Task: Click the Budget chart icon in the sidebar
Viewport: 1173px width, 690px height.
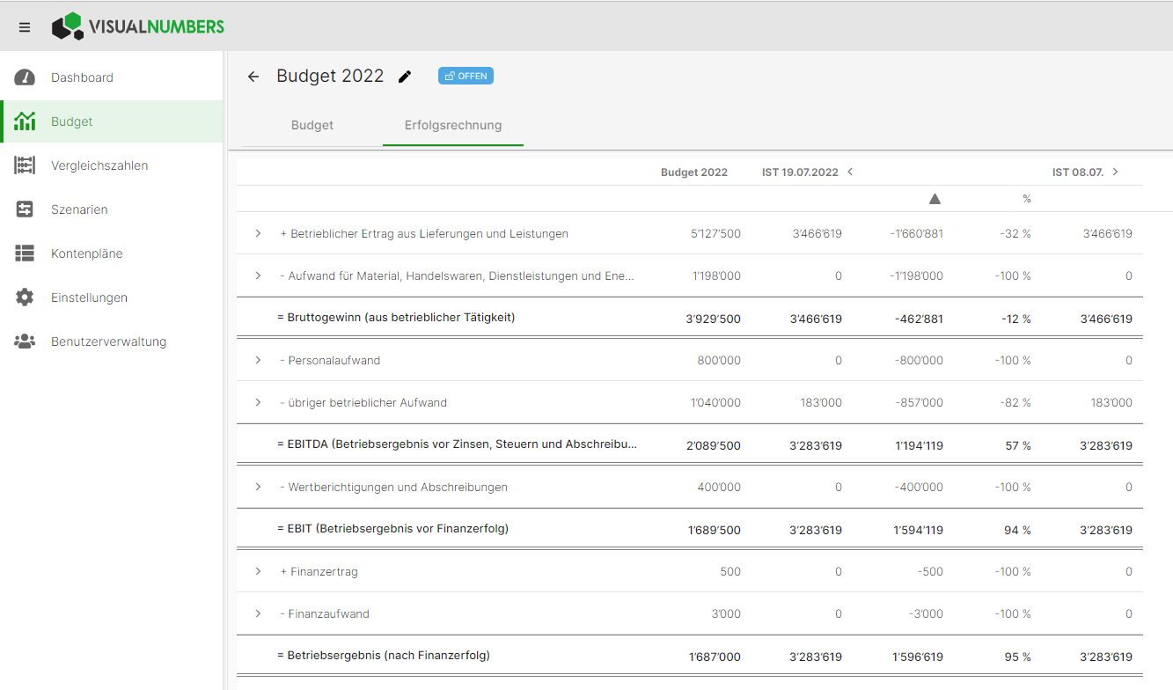Action: pyautogui.click(x=26, y=121)
